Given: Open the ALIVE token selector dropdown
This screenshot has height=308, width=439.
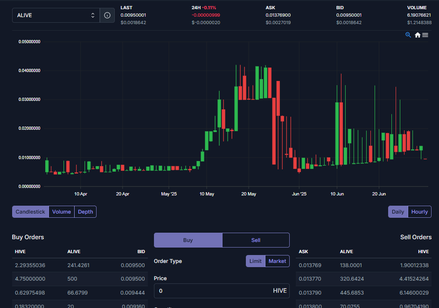Looking at the screenshot, I should pyautogui.click(x=56, y=15).
